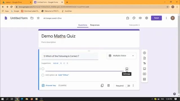The image size is (180, 101).
Task: Grab the question drag handle dots
Action: click(89, 51)
